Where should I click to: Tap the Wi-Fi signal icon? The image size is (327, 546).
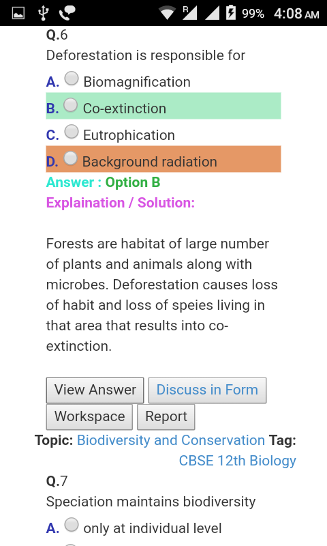[167, 13]
